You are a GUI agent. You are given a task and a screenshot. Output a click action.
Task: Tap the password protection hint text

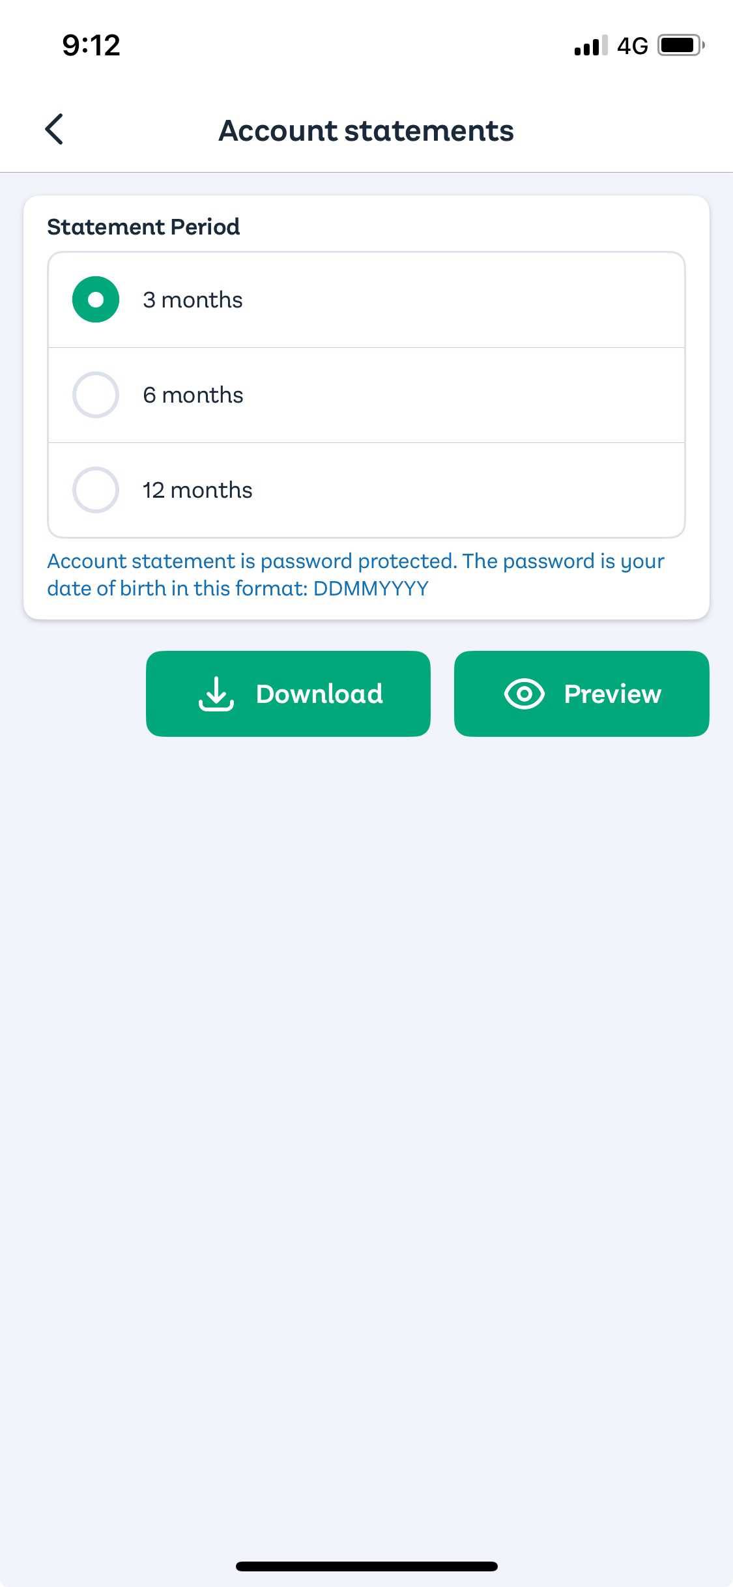356,575
